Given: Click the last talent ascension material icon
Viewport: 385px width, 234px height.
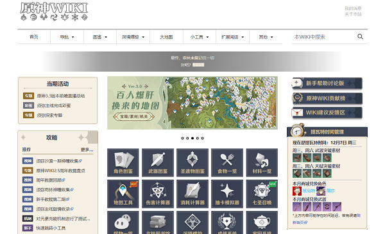Looking at the screenshot, I should [x=327, y=173].
